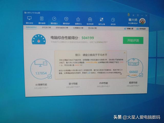Click the 电脑综合性能得分 heading
This screenshot has width=164, height=123.
pos(65,38)
